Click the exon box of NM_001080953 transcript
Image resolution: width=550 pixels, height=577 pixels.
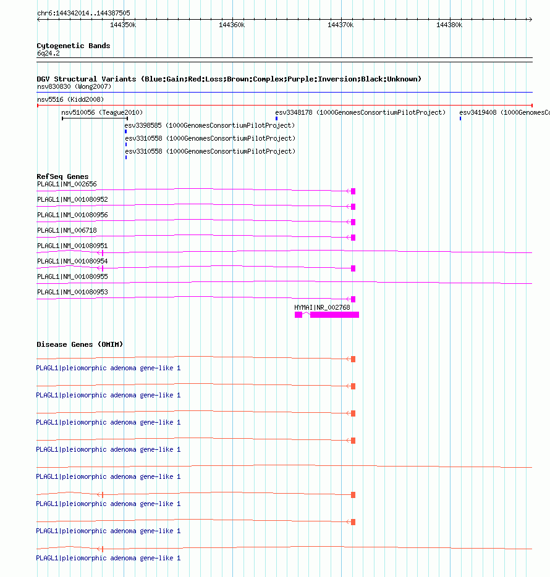[x=353, y=299]
